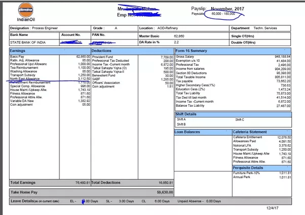Image resolution: width=305 pixels, height=215 pixels.
Task: Click the 'Loan Balances' section header
Action: tap(203, 132)
